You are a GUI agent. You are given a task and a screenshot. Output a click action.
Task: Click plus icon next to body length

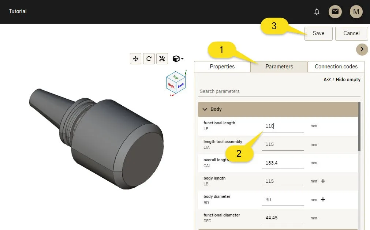coord(323,181)
